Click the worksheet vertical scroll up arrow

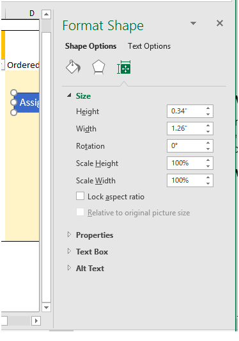[46, 15]
